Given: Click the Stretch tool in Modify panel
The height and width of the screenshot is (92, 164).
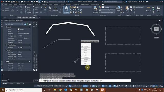Looking at the screenshot, I should (x=28, y=13).
